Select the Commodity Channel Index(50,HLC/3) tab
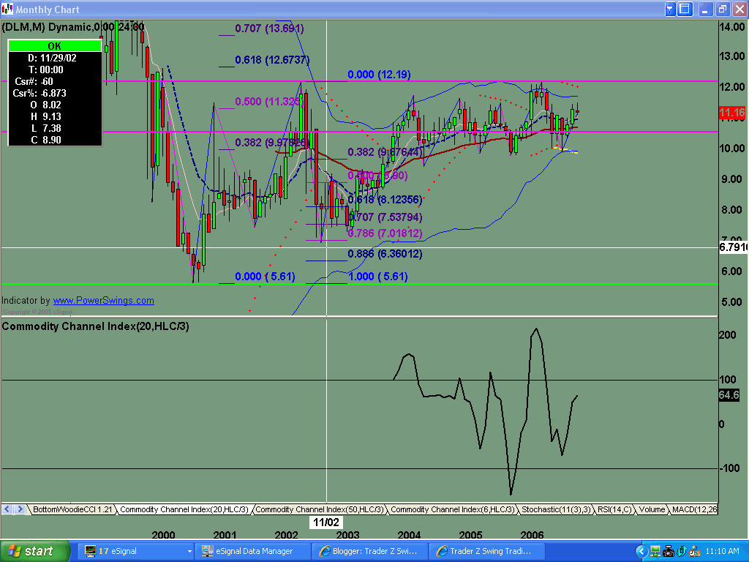Image resolution: width=749 pixels, height=562 pixels. click(320, 509)
